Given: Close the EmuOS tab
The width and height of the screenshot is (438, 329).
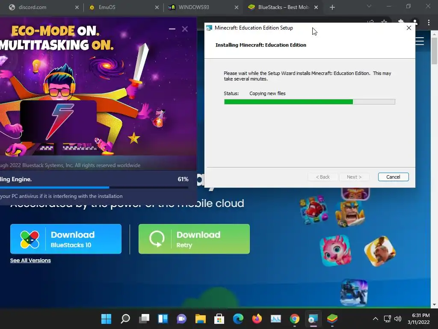Looking at the screenshot, I should coord(157,8).
